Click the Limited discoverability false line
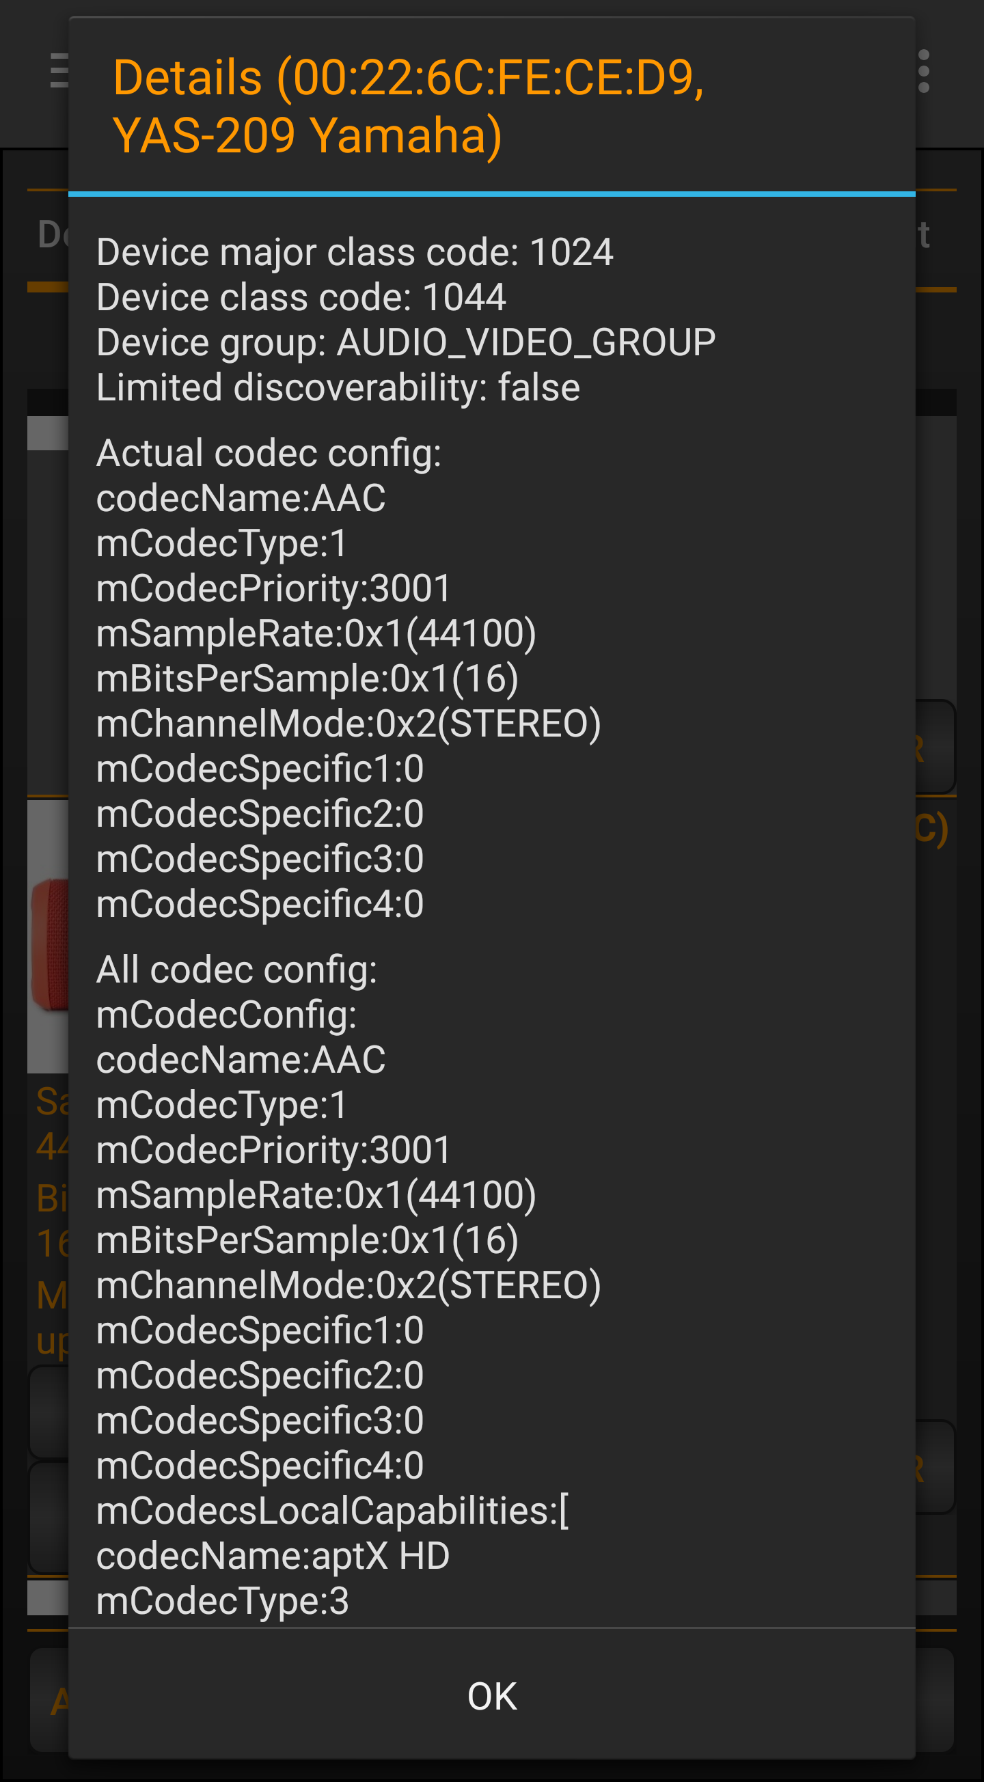Viewport: 984px width, 1782px height. (x=338, y=387)
